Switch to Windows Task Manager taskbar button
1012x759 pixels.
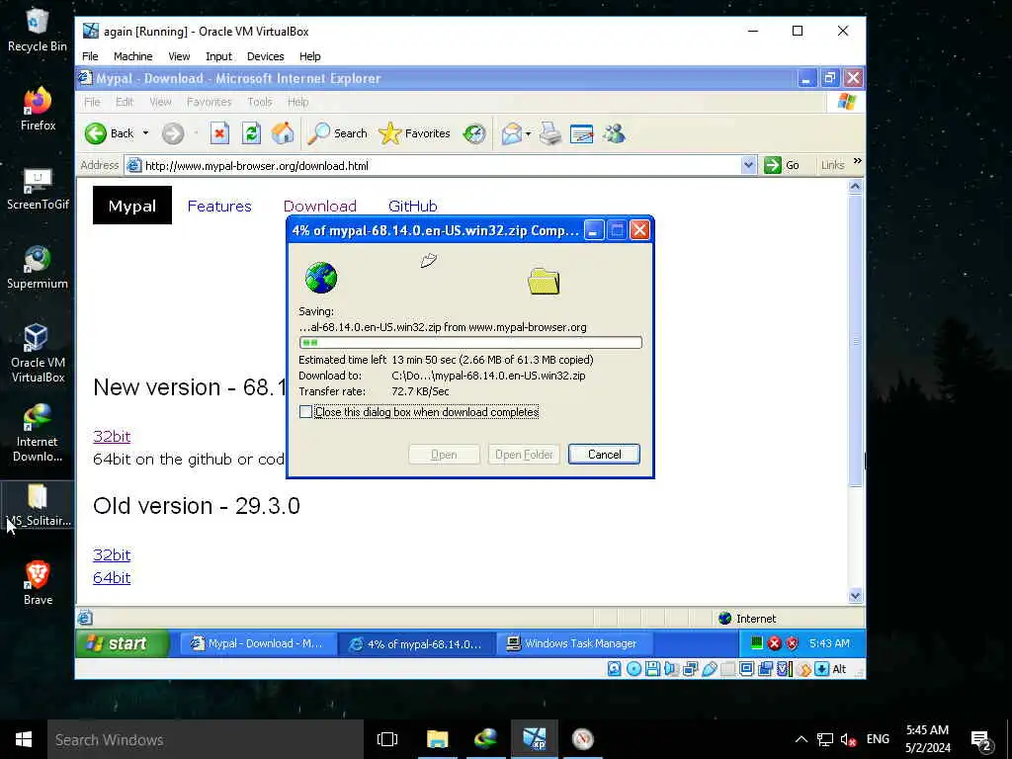[x=574, y=643]
